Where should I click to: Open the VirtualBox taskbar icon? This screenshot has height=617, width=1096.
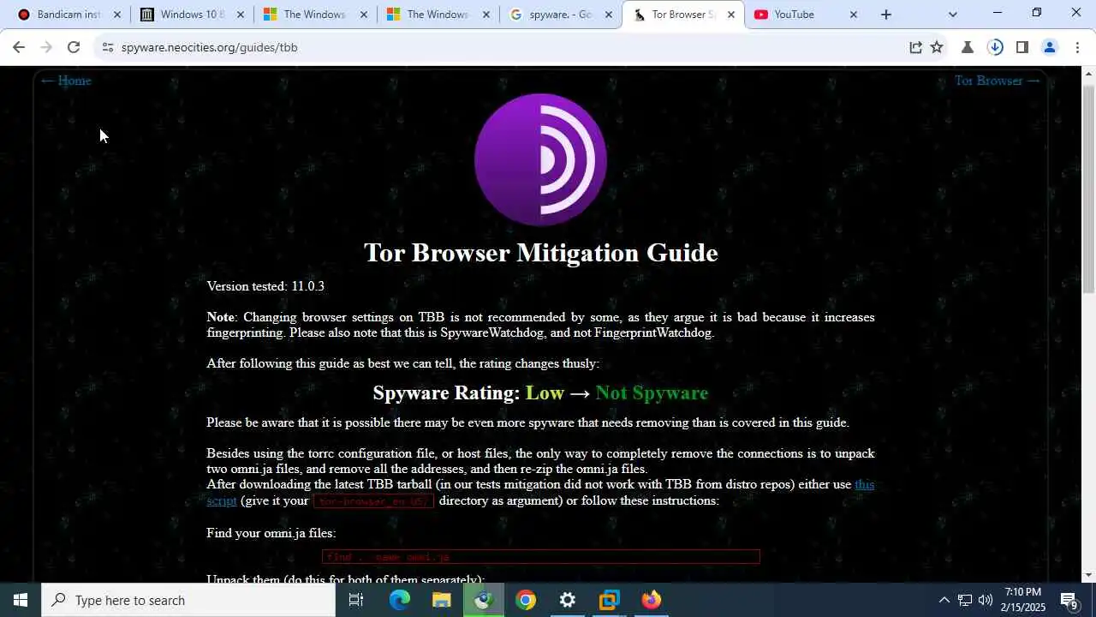coord(610,600)
